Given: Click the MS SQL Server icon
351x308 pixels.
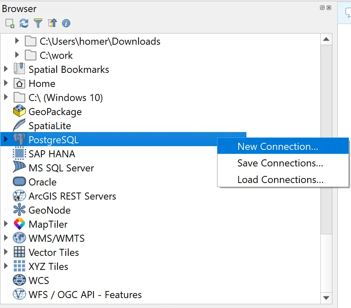Looking at the screenshot, I should 19,168.
